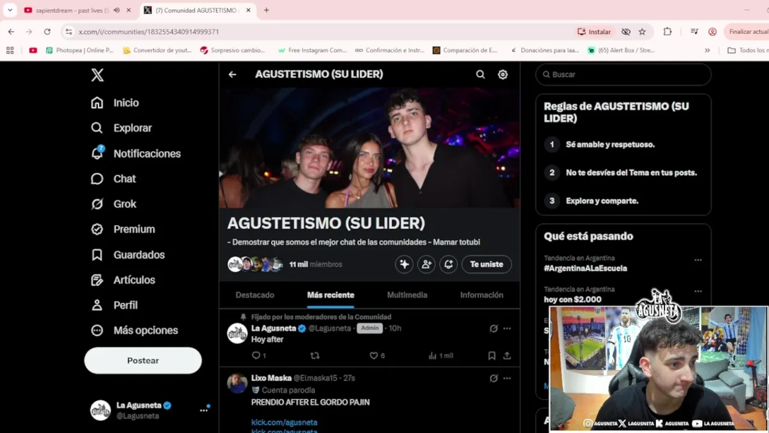This screenshot has height=433, width=769.
Task: Repost the Hoy after post
Action: pos(314,355)
